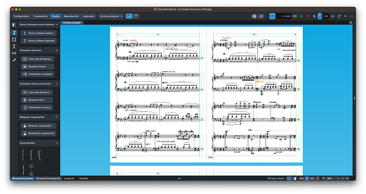Rewind to beginning of flow
The width and height of the screenshot is (366, 194).
click(x=295, y=16)
